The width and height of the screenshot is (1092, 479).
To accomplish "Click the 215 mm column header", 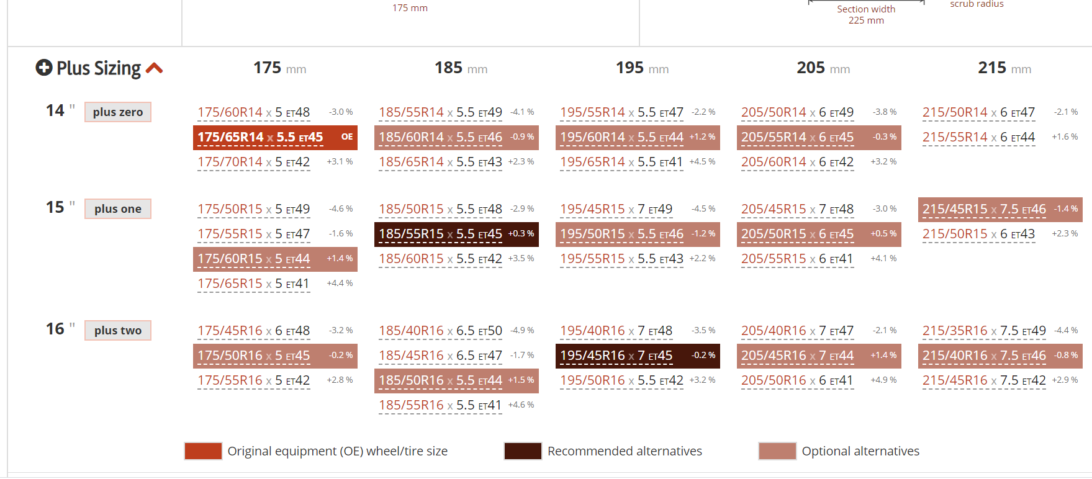I will tap(1004, 68).
